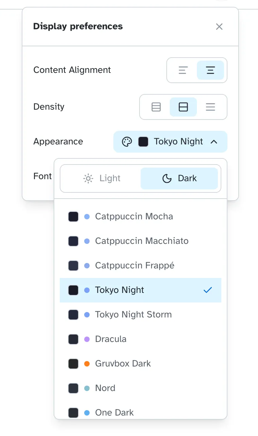Click the Font label
The image size is (258, 436).
coord(42,176)
